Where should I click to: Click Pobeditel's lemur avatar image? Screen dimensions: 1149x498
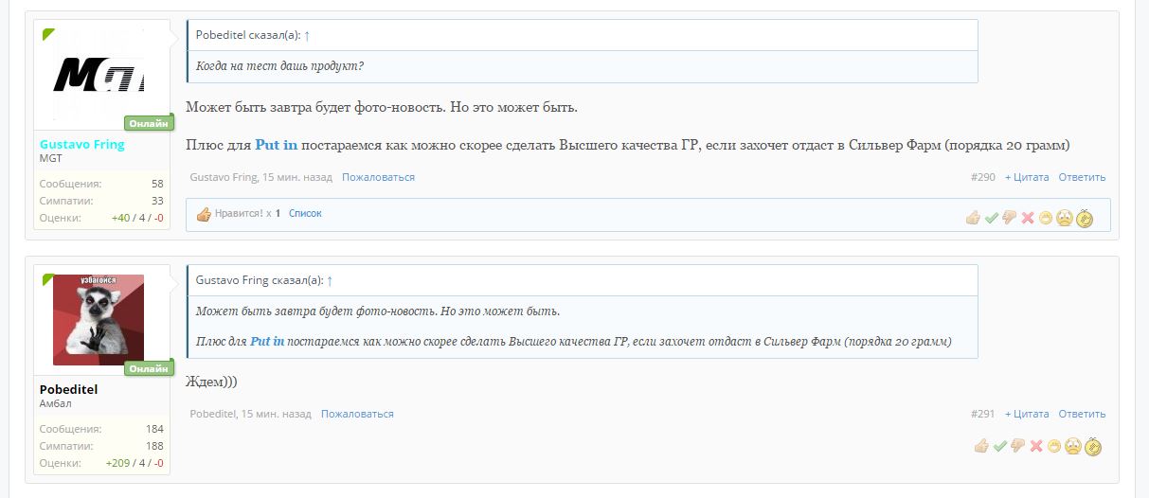tap(99, 319)
